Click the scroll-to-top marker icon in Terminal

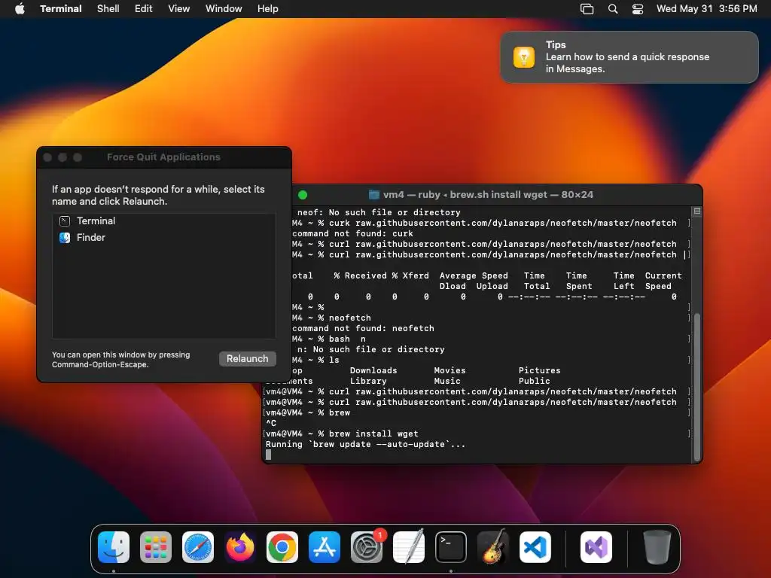pos(696,211)
